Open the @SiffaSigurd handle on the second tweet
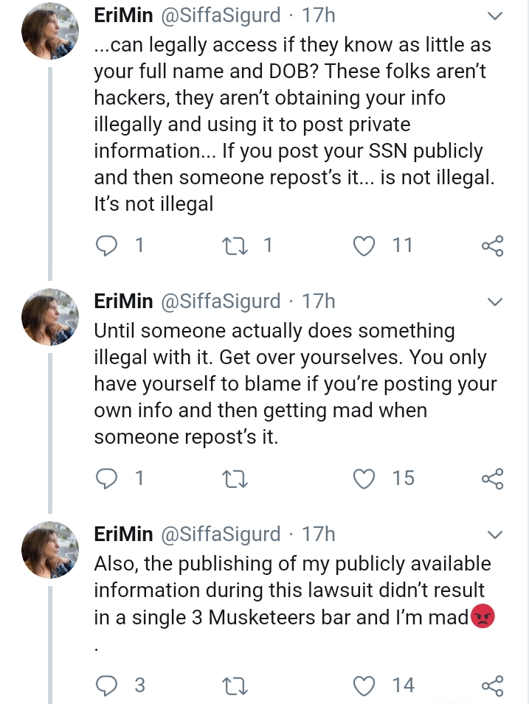 [221, 302]
